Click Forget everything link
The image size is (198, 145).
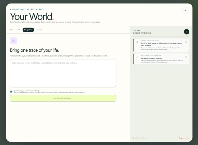(184, 138)
